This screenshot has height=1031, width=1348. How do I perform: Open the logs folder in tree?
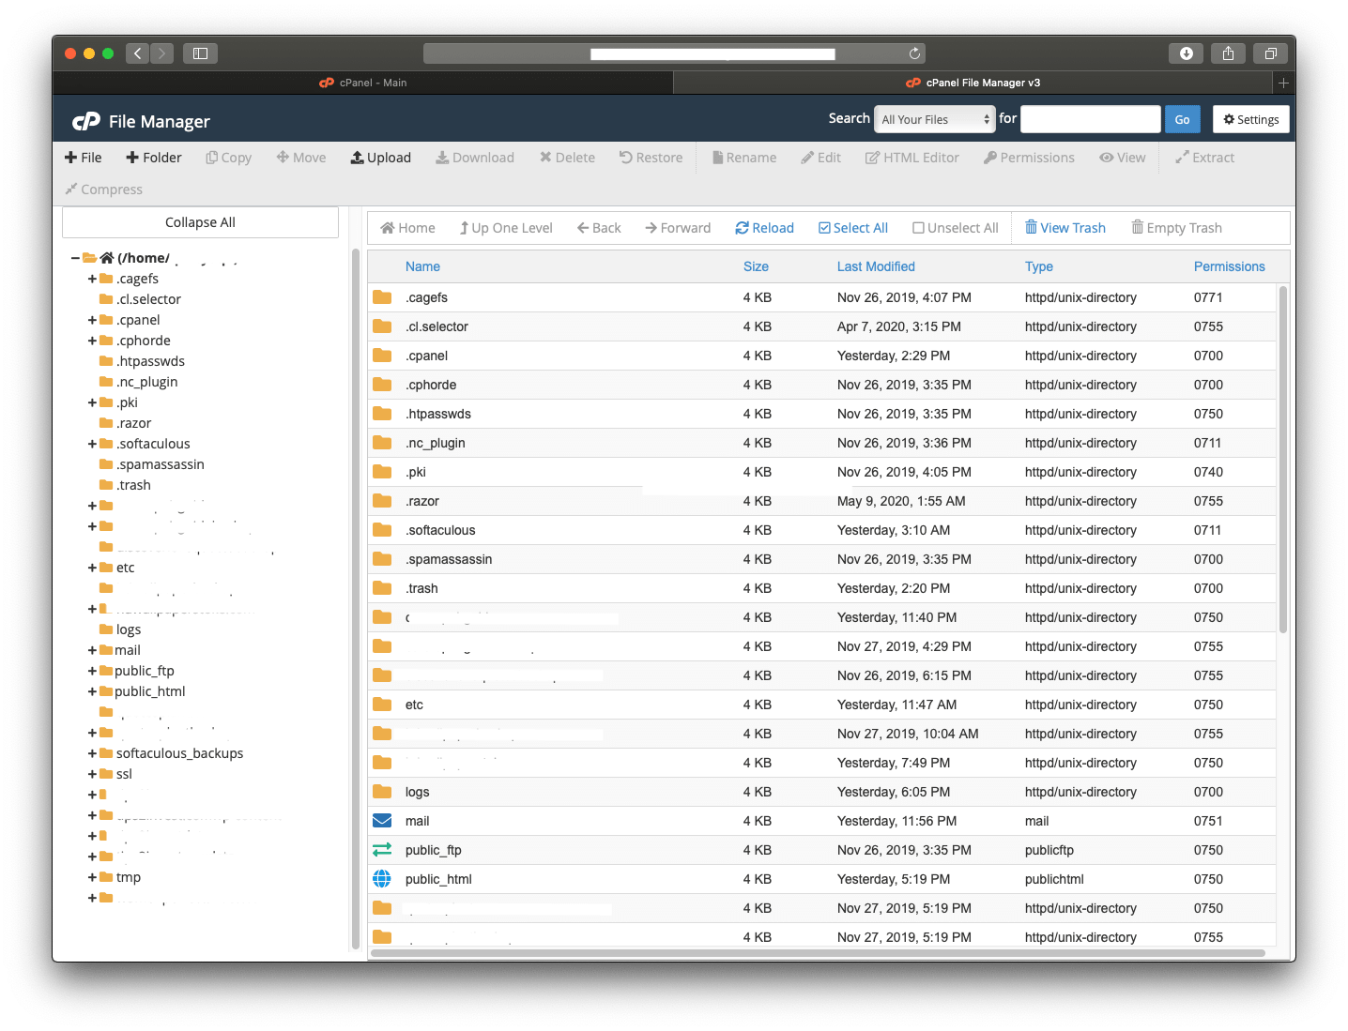tap(129, 629)
